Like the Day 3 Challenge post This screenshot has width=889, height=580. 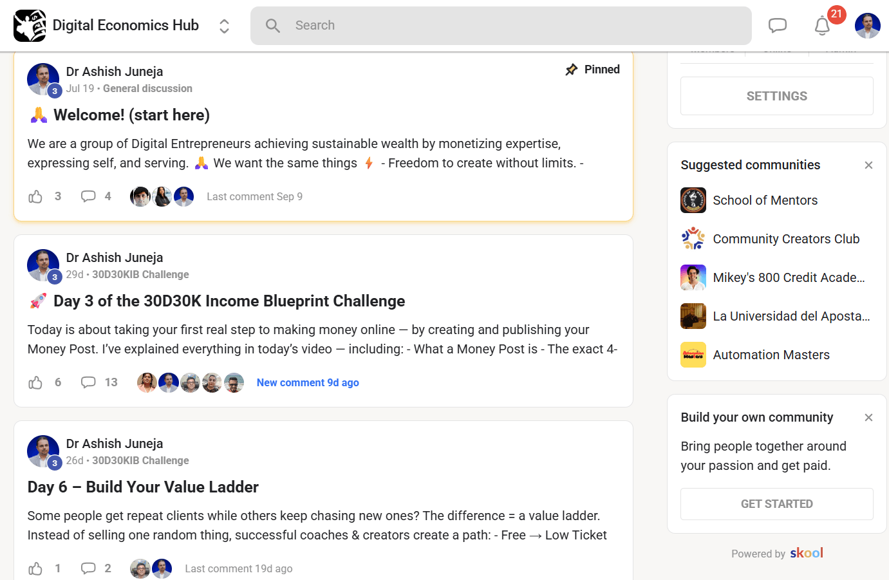(x=35, y=382)
